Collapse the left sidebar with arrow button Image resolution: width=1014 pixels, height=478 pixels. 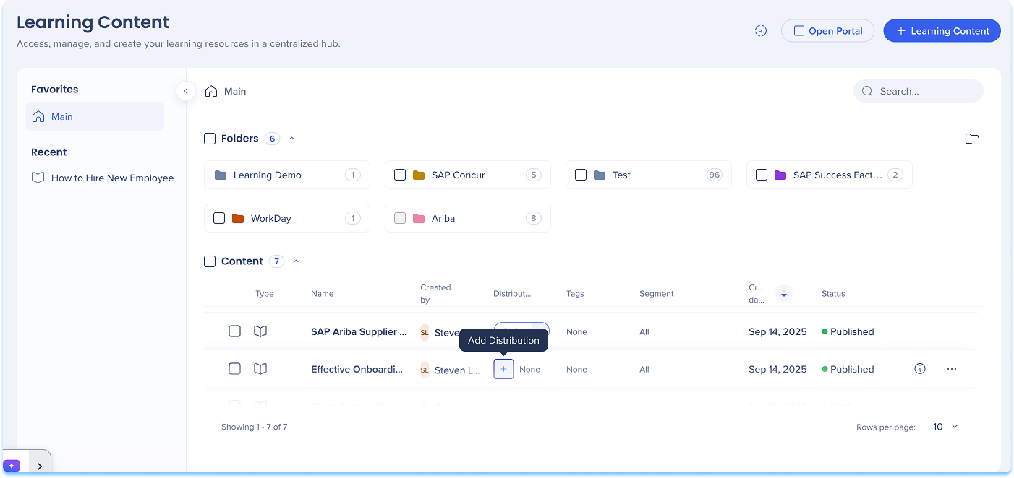coord(186,91)
